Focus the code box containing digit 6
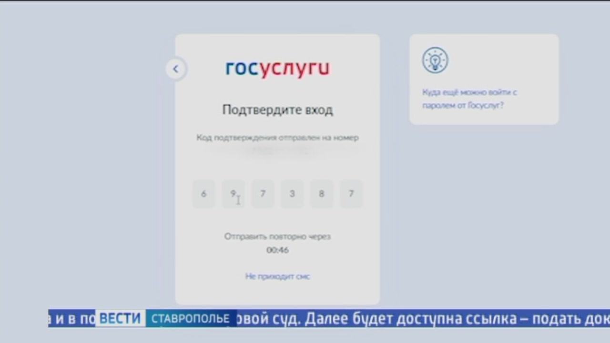Image resolution: width=610 pixels, height=343 pixels. 203,194
